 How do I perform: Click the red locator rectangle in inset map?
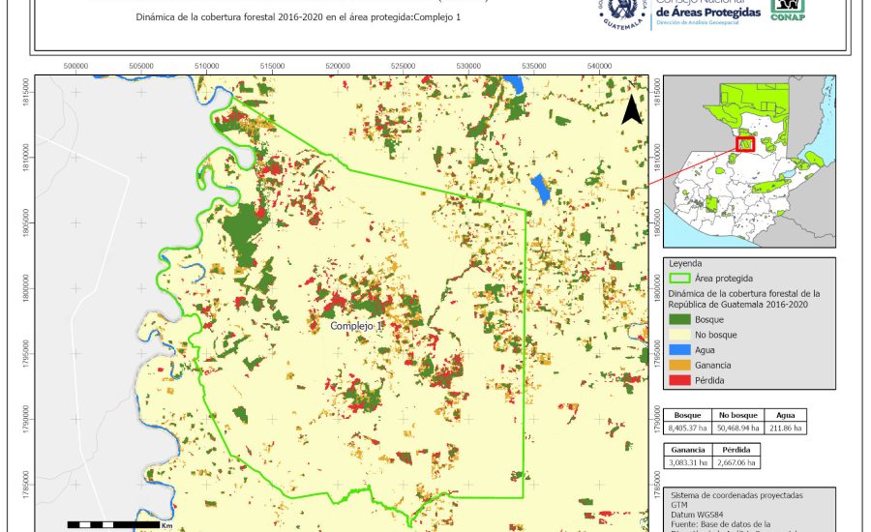pyautogui.click(x=745, y=144)
